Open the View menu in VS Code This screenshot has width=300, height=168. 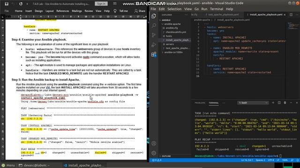pos(188,9)
